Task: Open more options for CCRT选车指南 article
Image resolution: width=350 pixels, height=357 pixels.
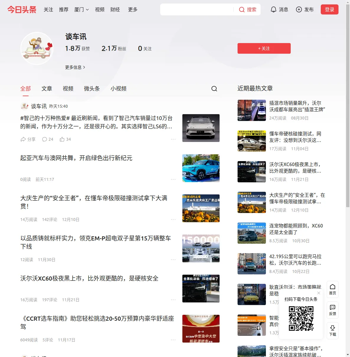Action: [x=173, y=340]
